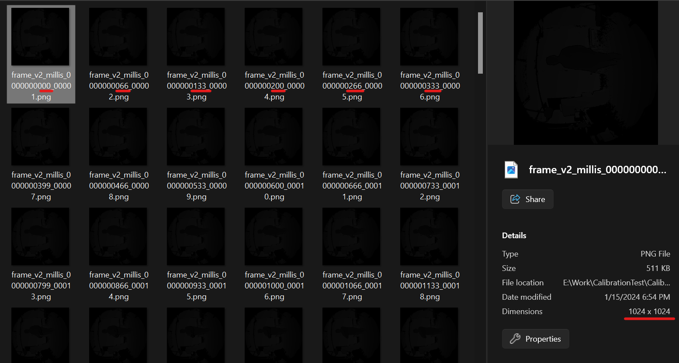679x363 pixels.
Task: Select the file ending 200_00004.png
Action: pos(274,37)
